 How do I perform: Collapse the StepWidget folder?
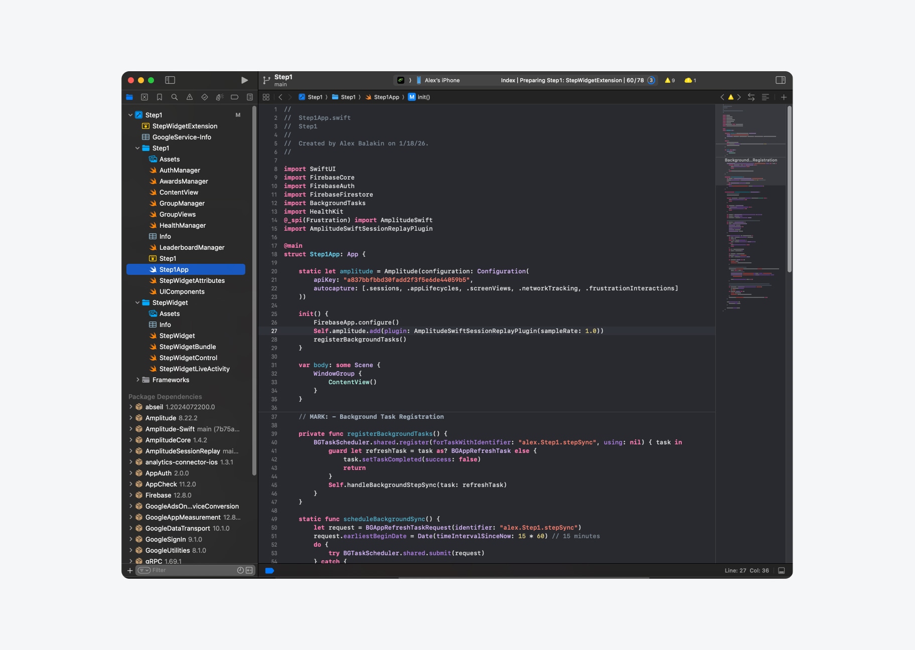pyautogui.click(x=137, y=303)
